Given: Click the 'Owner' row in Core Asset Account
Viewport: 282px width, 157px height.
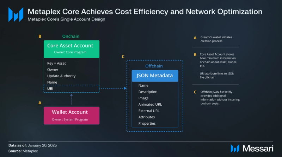Looking at the screenshot, I should click(x=53, y=70).
